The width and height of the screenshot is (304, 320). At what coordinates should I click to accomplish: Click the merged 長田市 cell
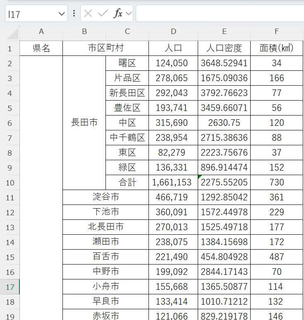[x=84, y=123]
